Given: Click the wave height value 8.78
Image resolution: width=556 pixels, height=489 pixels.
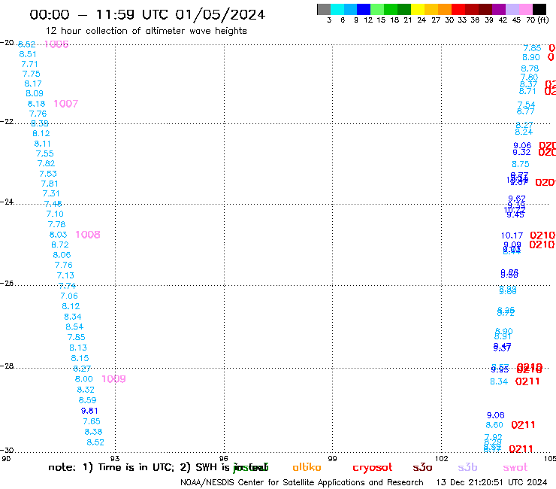Looking at the screenshot, I should tap(530, 68).
